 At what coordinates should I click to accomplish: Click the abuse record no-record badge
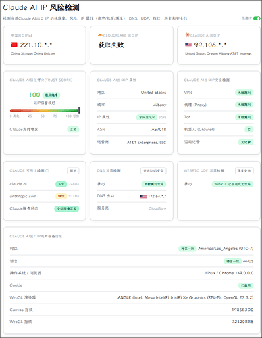pos(246,142)
